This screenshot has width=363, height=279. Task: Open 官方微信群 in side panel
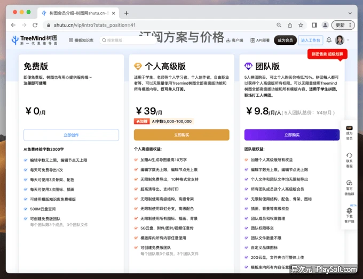[349, 188]
